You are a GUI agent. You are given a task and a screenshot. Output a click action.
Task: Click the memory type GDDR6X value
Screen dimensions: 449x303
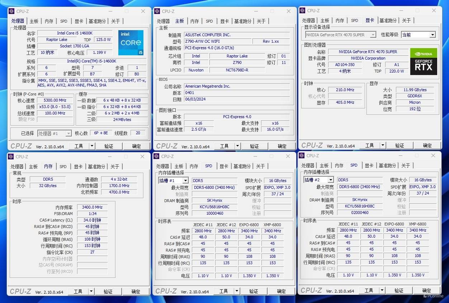tap(415, 96)
